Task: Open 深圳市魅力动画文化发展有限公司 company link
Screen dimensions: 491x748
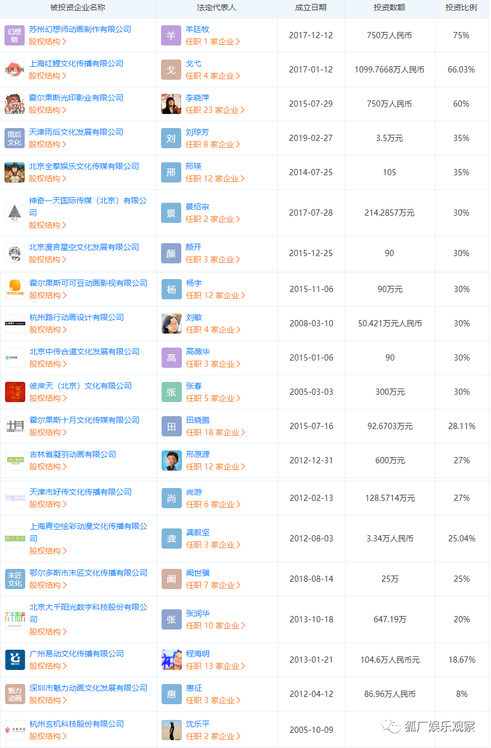Action: point(89,688)
